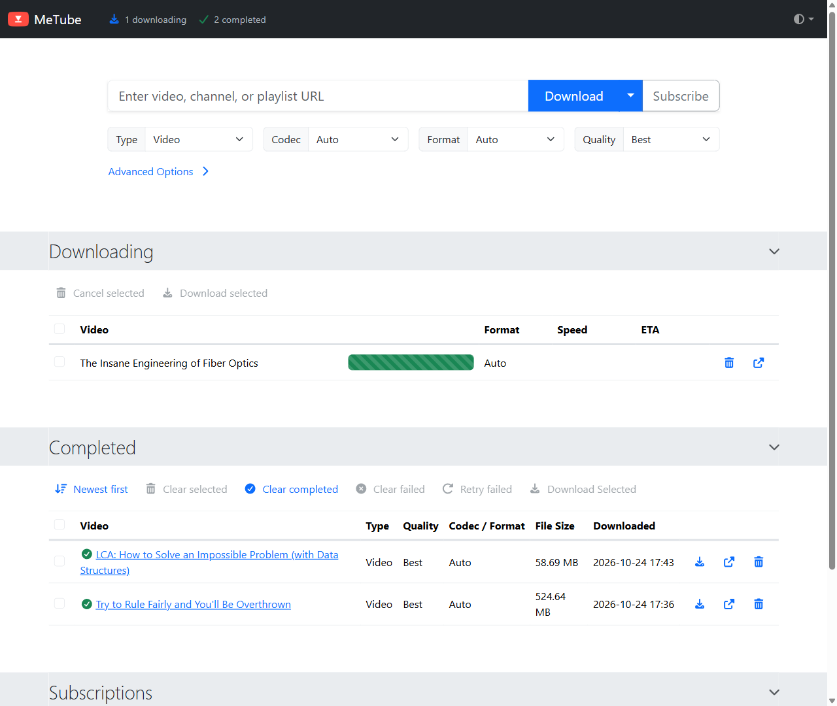Click the blue Download button

coord(573,96)
